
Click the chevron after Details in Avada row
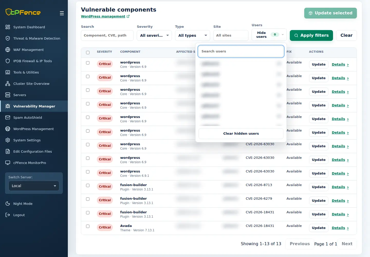(x=348, y=228)
